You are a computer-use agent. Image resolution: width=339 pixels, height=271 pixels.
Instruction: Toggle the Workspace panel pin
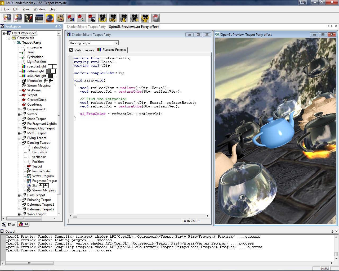click(x=56, y=26)
